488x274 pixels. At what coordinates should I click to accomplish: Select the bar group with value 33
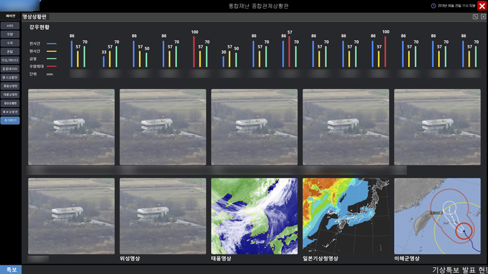point(110,54)
